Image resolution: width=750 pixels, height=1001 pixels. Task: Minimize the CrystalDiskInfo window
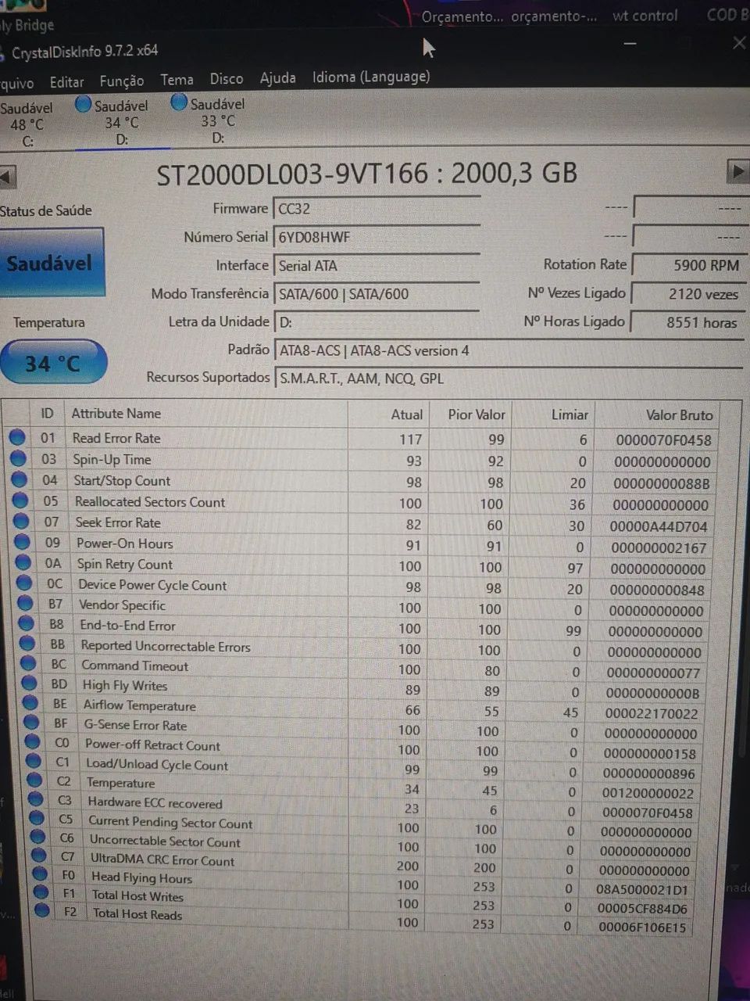click(630, 44)
